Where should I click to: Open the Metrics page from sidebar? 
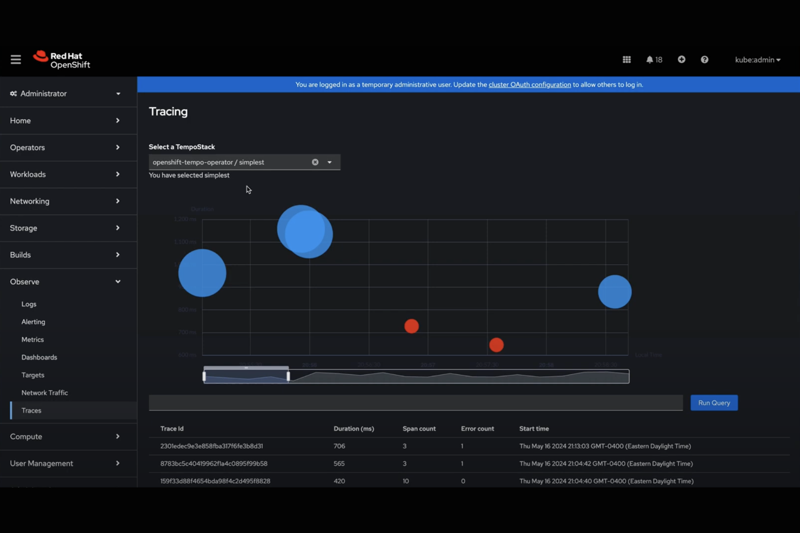click(x=32, y=339)
